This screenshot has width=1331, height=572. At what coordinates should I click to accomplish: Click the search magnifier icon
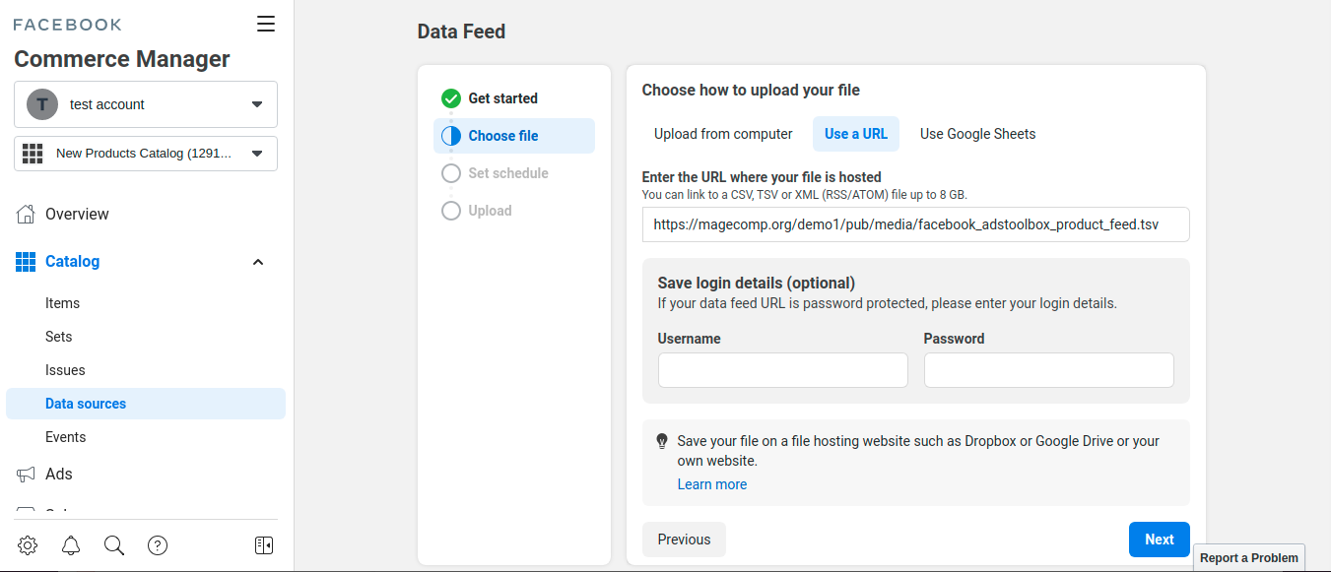coord(114,545)
